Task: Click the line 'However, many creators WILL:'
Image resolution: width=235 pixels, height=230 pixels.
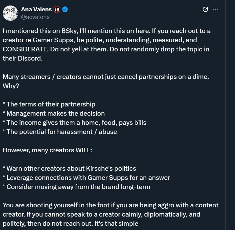Action: point(47,150)
